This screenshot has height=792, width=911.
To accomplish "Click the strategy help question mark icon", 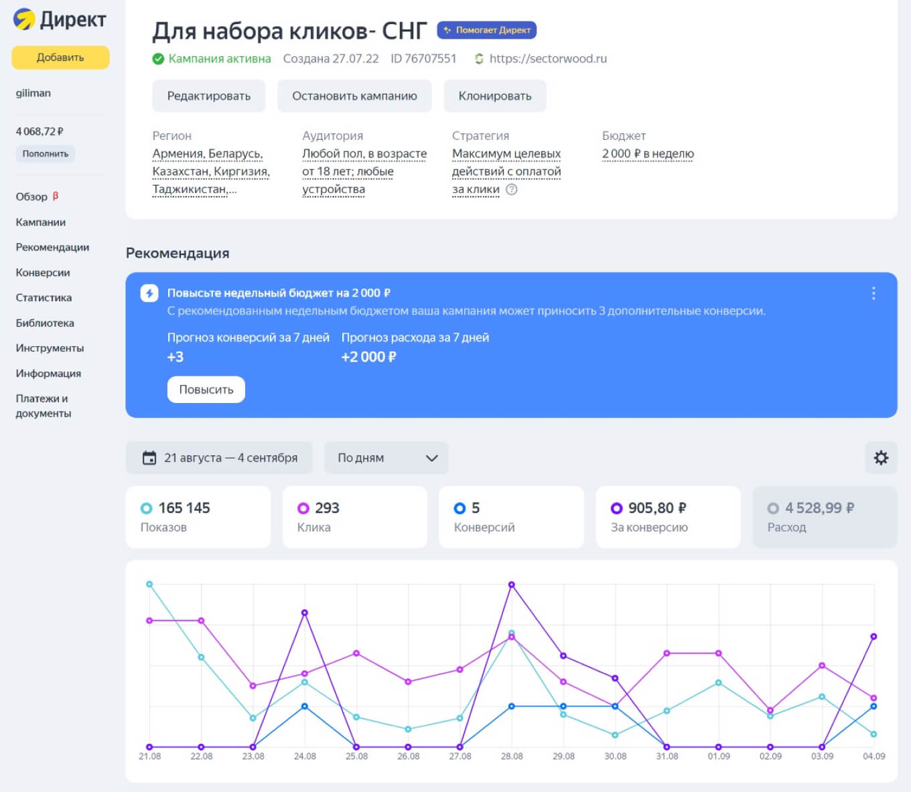I will (x=512, y=189).
